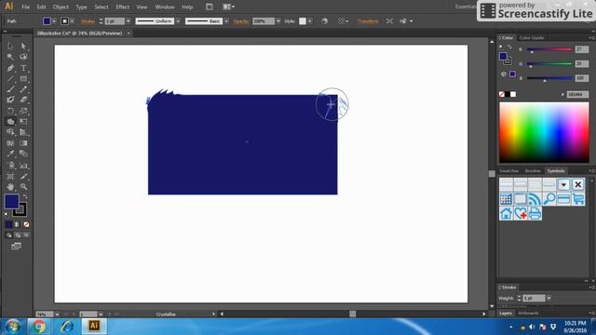596x335 pixels.
Task: Select the Selection tool (black arrow)
Action: (x=10, y=47)
